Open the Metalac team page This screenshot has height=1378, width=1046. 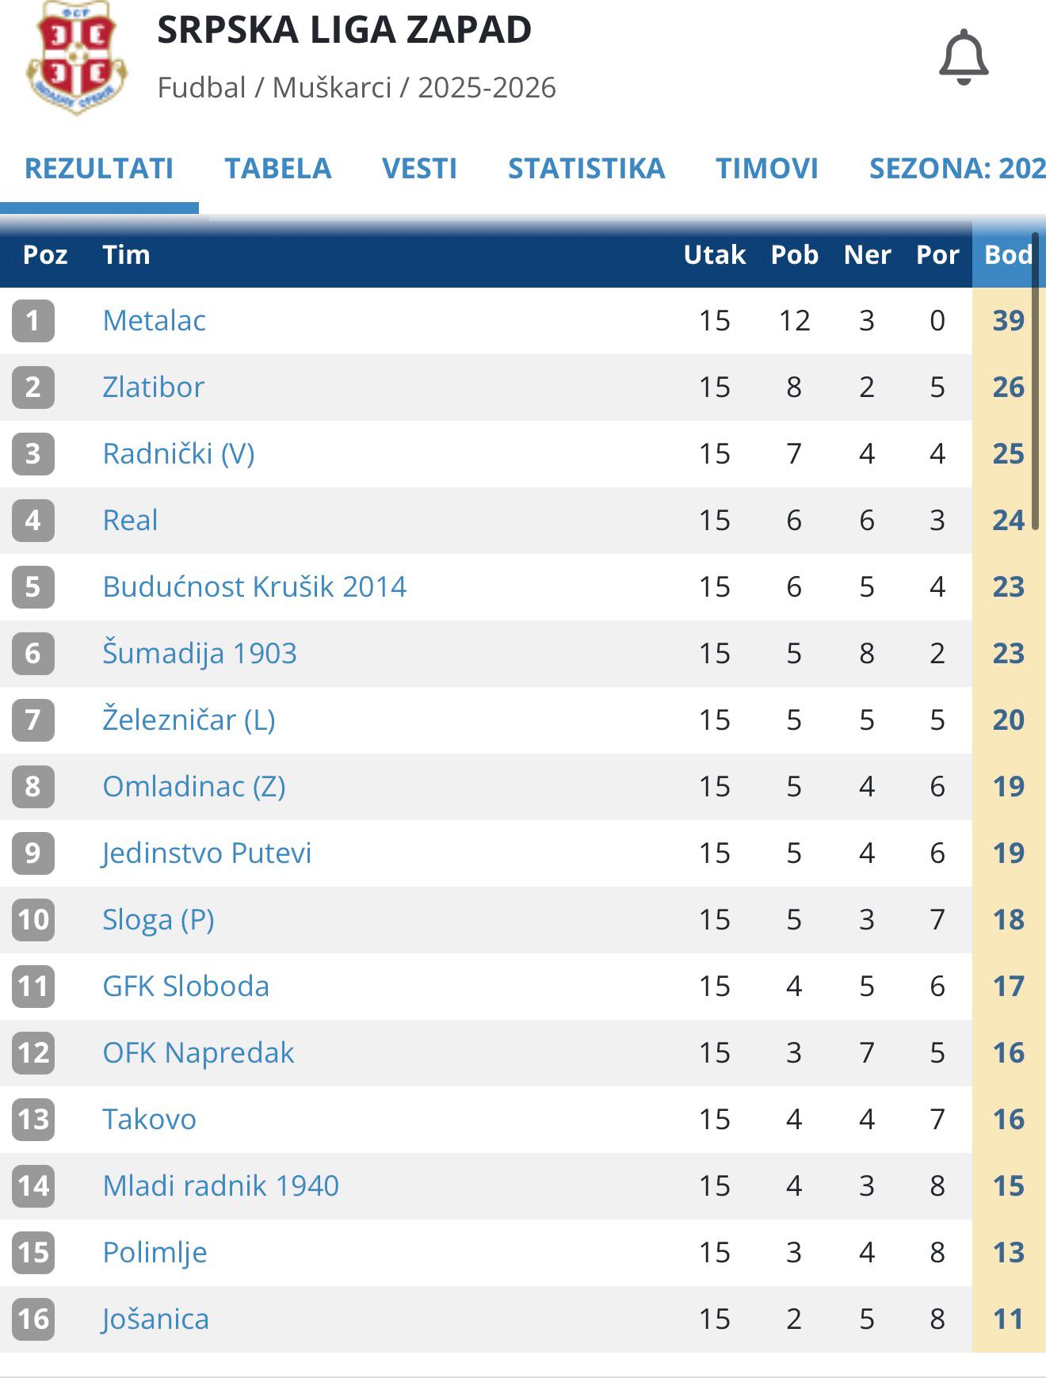pos(155,321)
